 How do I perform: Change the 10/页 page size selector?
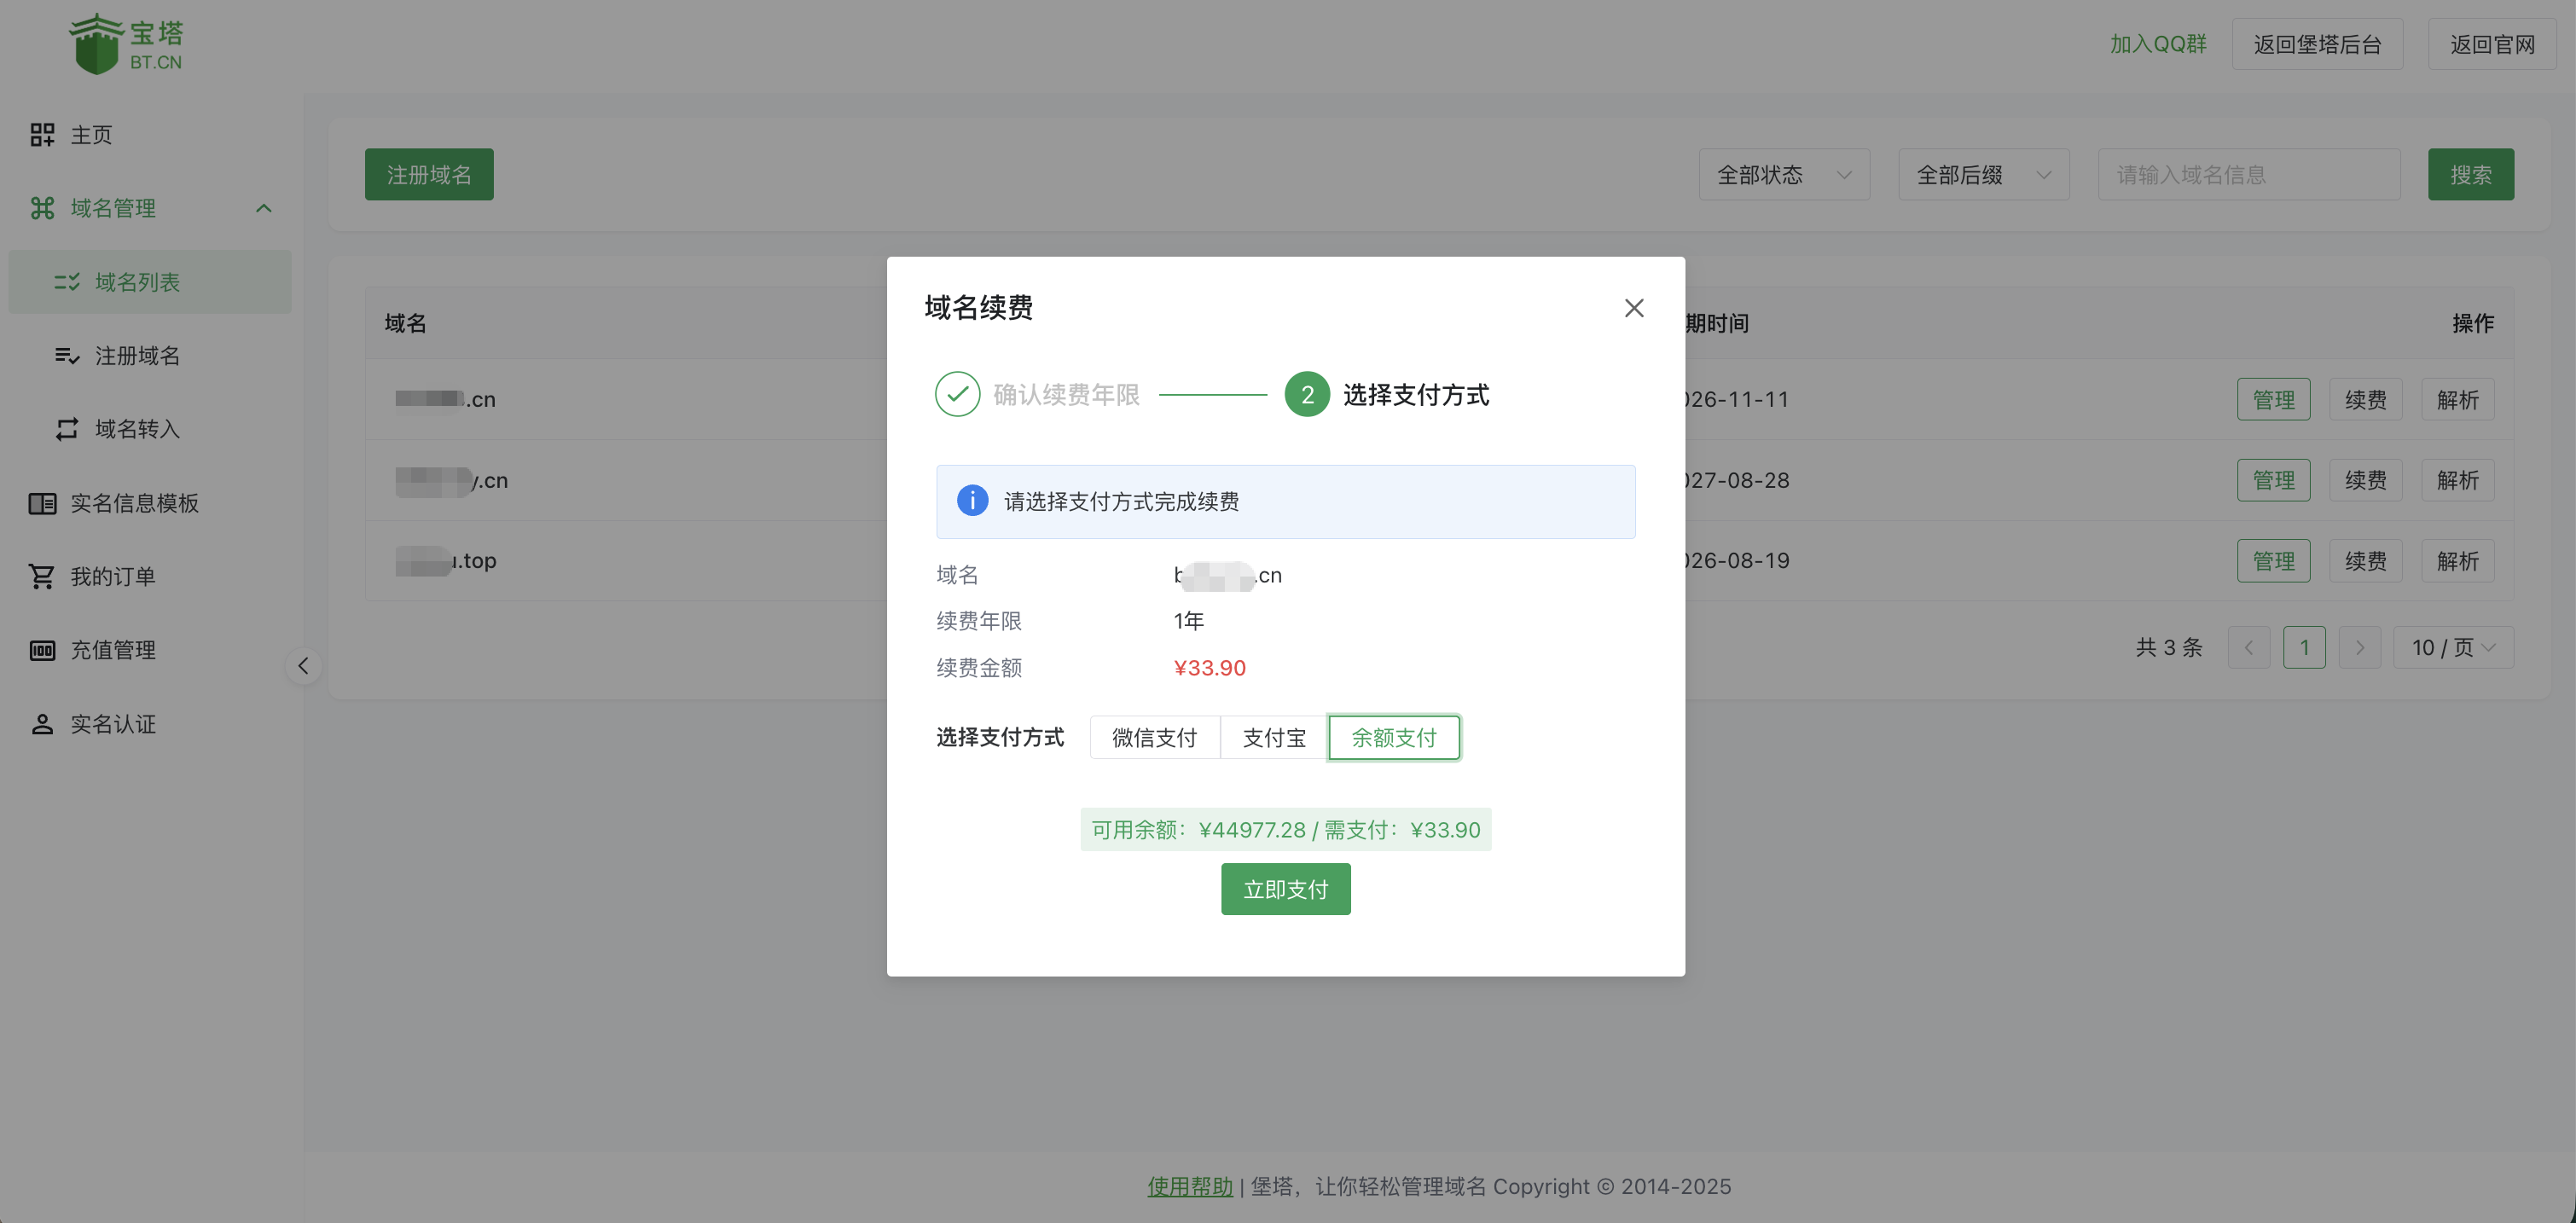[2452, 647]
